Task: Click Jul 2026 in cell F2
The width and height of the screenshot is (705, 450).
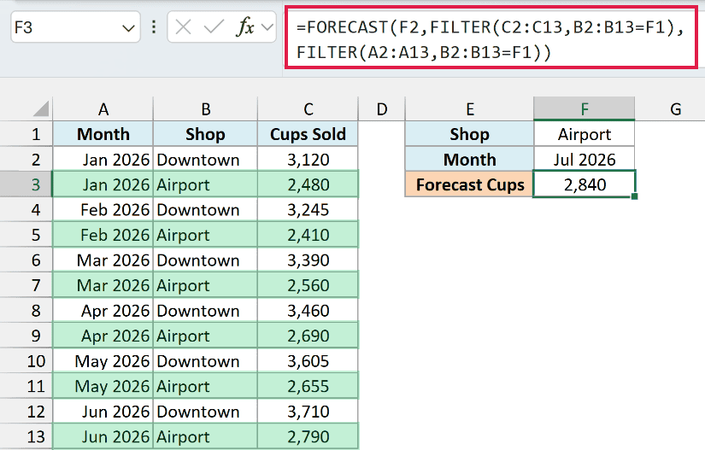Action: 584,160
